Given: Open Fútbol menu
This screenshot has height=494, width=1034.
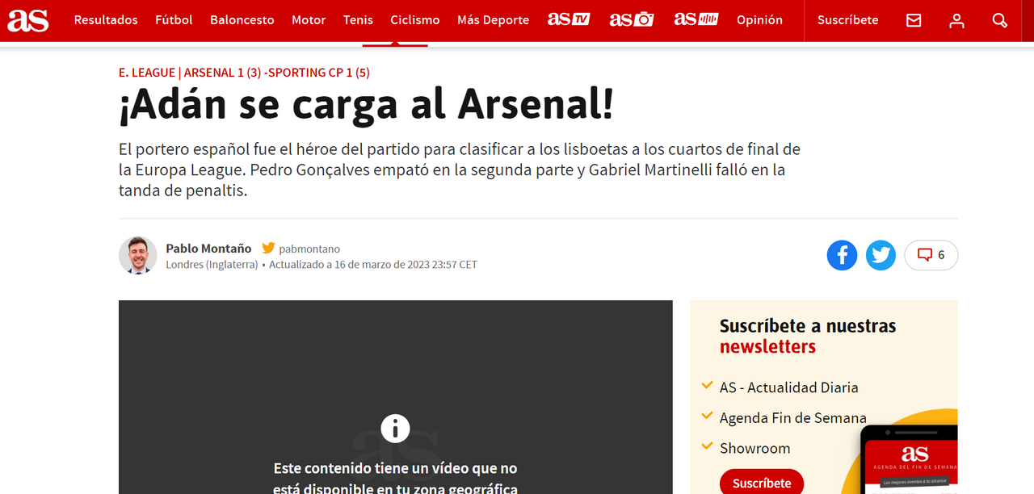Looking at the screenshot, I should (x=174, y=20).
